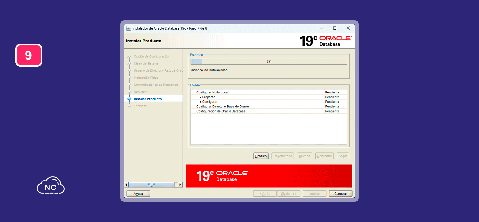479x222 pixels.
Task: Click the greyed-out Atrás button
Action: click(265, 194)
